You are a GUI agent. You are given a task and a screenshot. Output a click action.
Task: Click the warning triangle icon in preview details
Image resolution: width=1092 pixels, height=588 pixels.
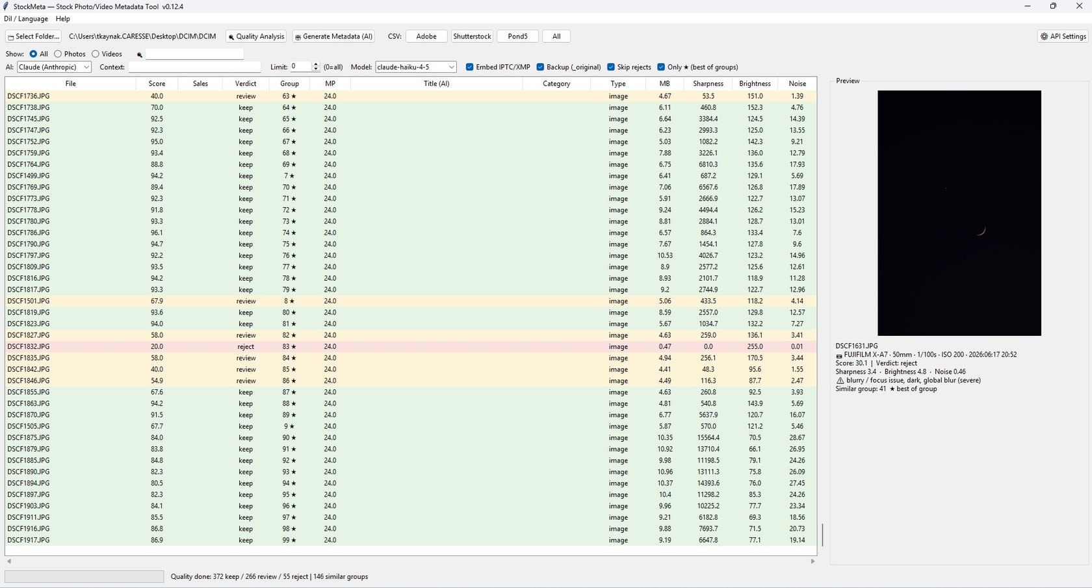pyautogui.click(x=840, y=381)
